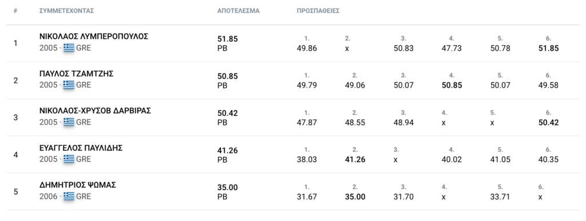Click the bold sixth attempt 50.42
Screen dimensions: 586x221
[548, 123]
